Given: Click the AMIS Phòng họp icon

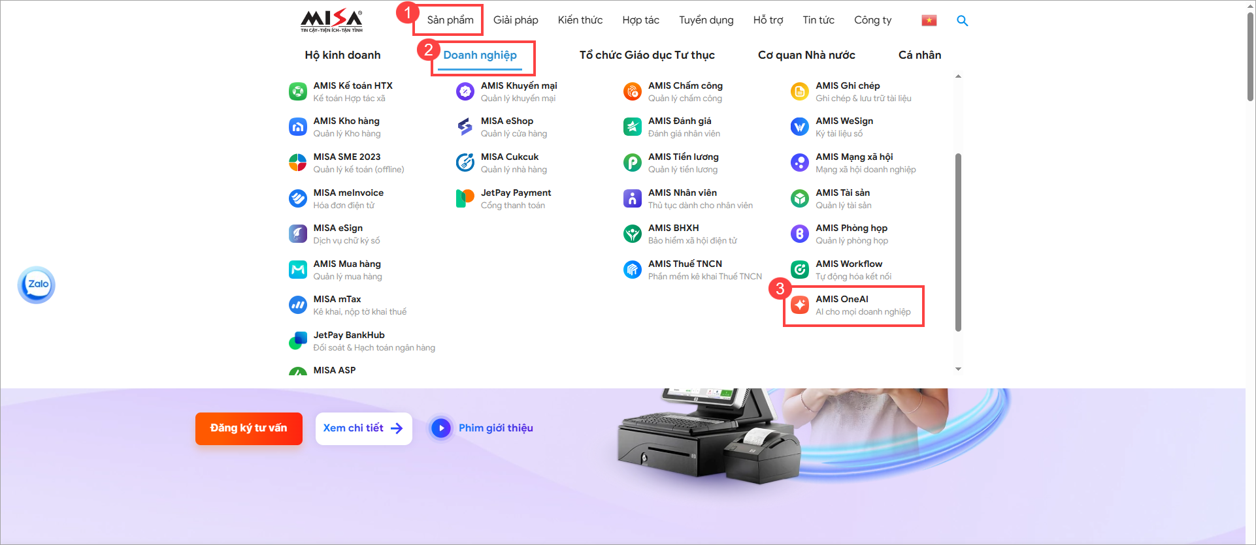Looking at the screenshot, I should pos(800,234).
